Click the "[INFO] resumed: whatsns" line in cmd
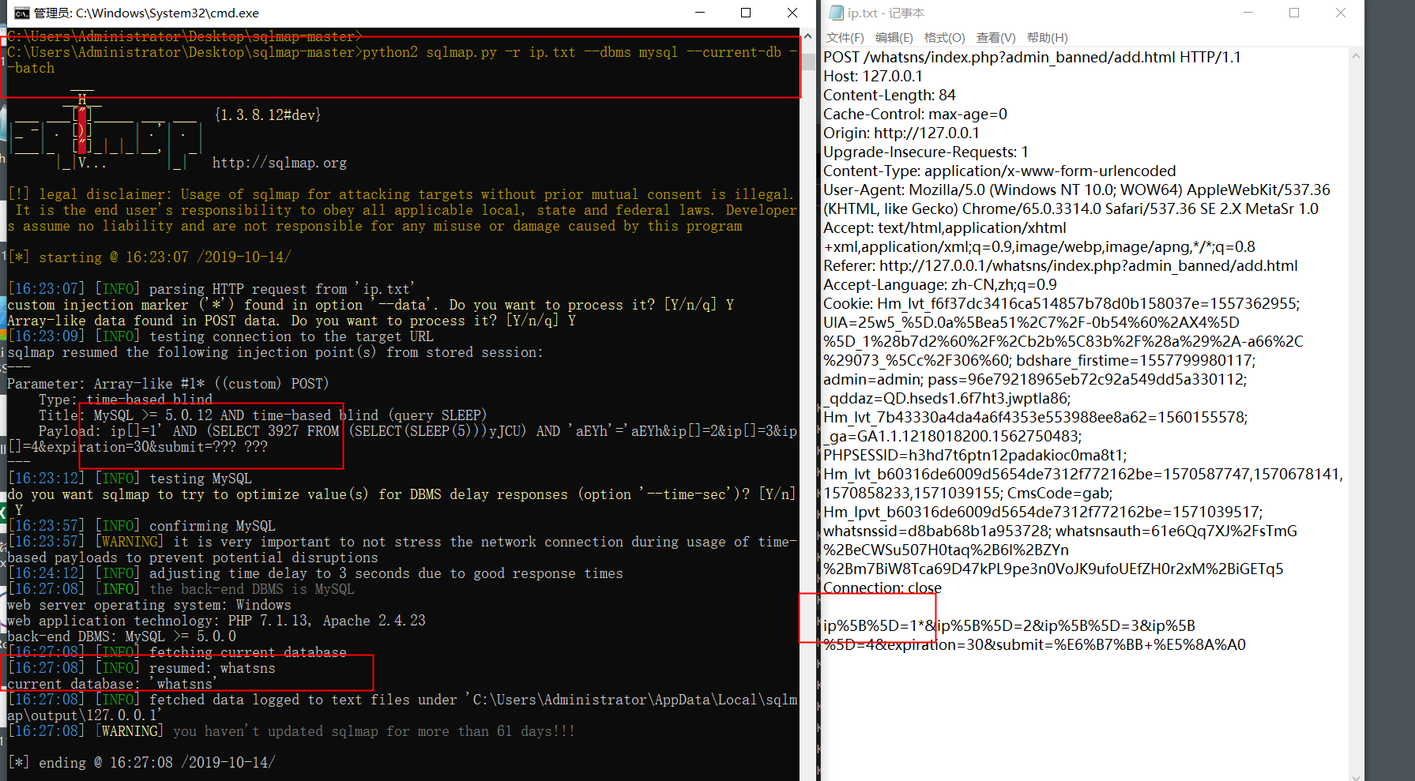This screenshot has height=781, width=1415. tap(142, 668)
